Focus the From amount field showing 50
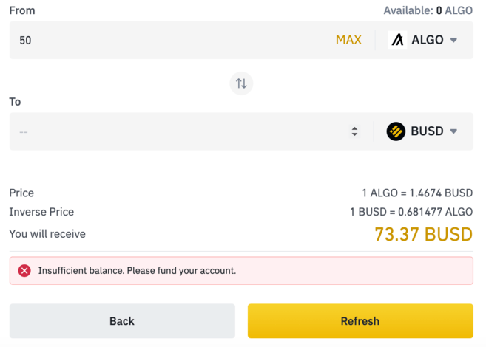This screenshot has height=347, width=486. coord(170,40)
